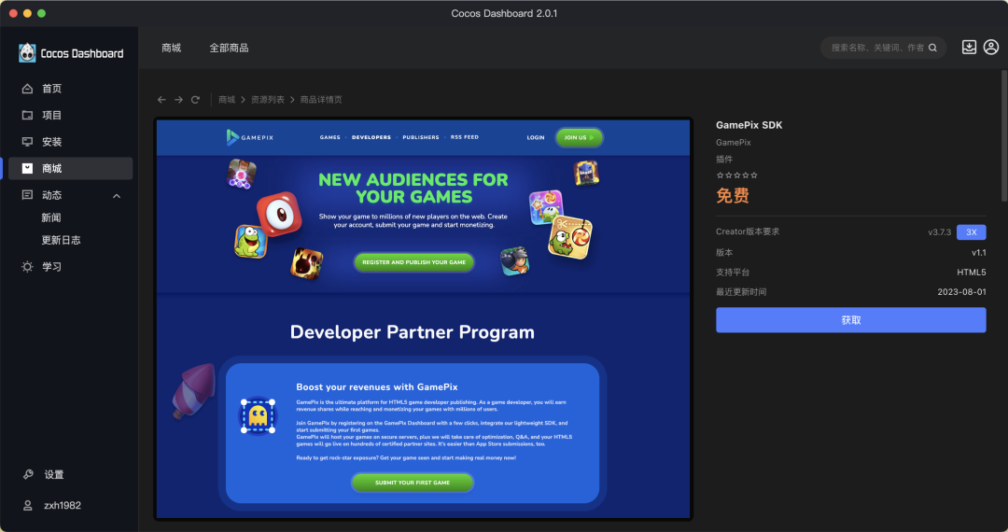Viewport: 1008px width, 532px height.
Task: Select the 商城 store sidebar item
Action: point(69,168)
